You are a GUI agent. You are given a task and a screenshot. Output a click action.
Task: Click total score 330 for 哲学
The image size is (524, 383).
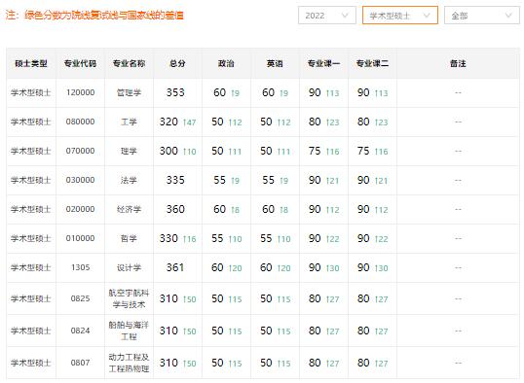tap(168, 238)
